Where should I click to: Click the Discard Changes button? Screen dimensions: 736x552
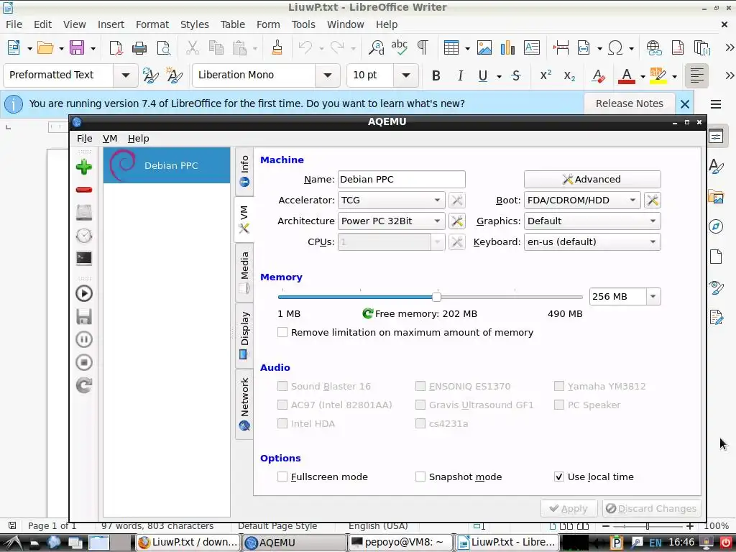click(x=651, y=509)
